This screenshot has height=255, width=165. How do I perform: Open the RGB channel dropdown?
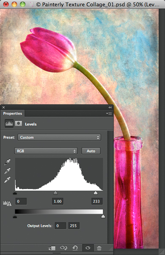coord(46,151)
